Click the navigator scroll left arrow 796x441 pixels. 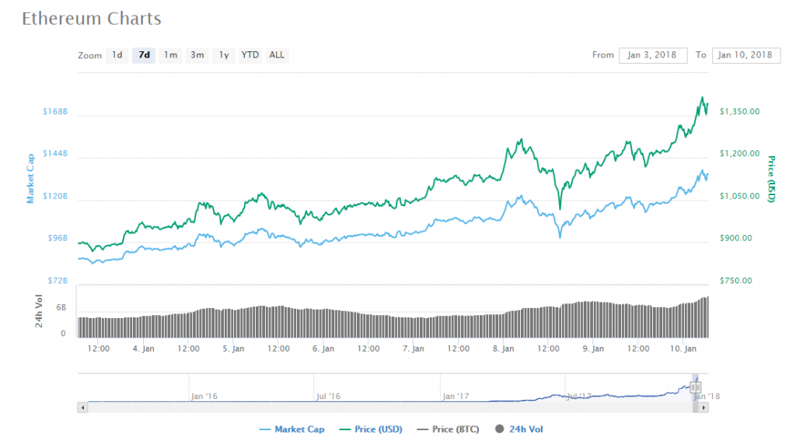point(82,408)
